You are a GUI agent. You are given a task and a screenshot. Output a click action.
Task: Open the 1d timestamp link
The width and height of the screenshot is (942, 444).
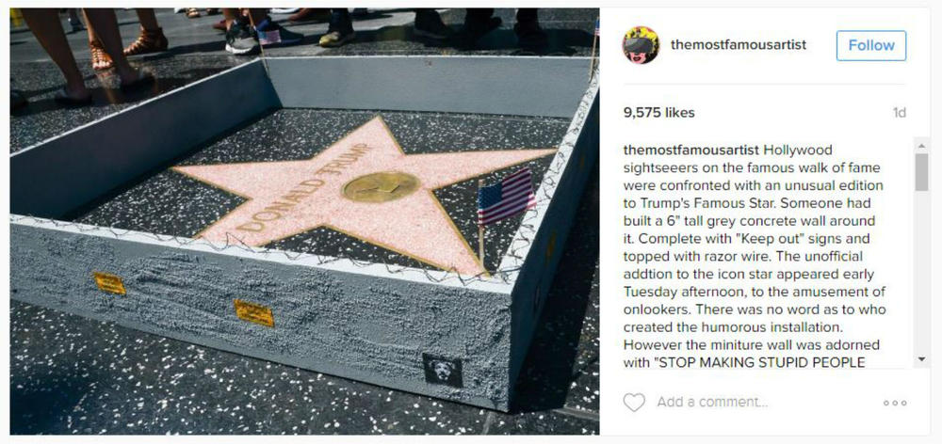click(900, 113)
